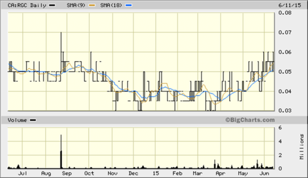
Task: Click the price spike peak at 0.07
Action: 61,33
